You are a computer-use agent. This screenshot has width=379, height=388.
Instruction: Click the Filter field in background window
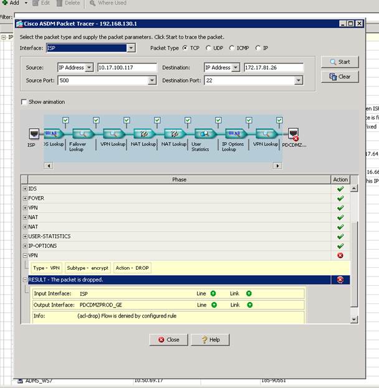click(x=196, y=17)
